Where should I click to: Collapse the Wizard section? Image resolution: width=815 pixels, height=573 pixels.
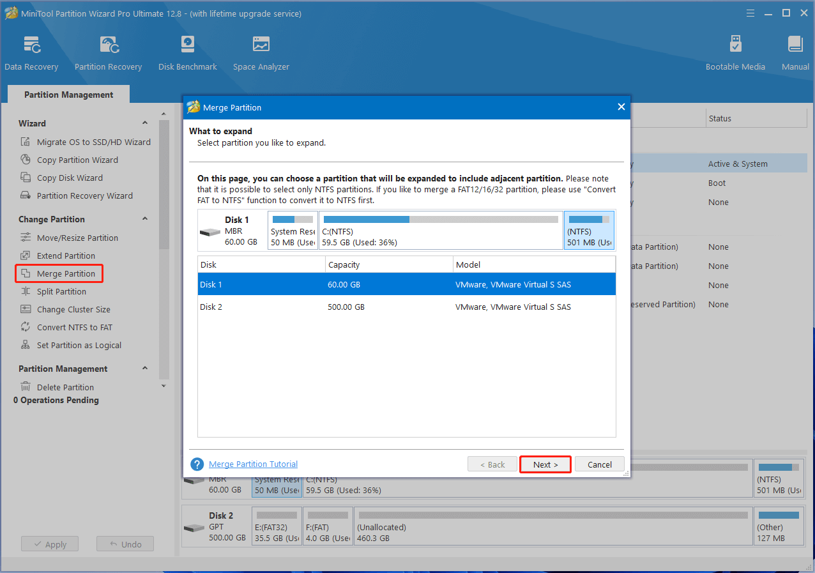(x=145, y=123)
